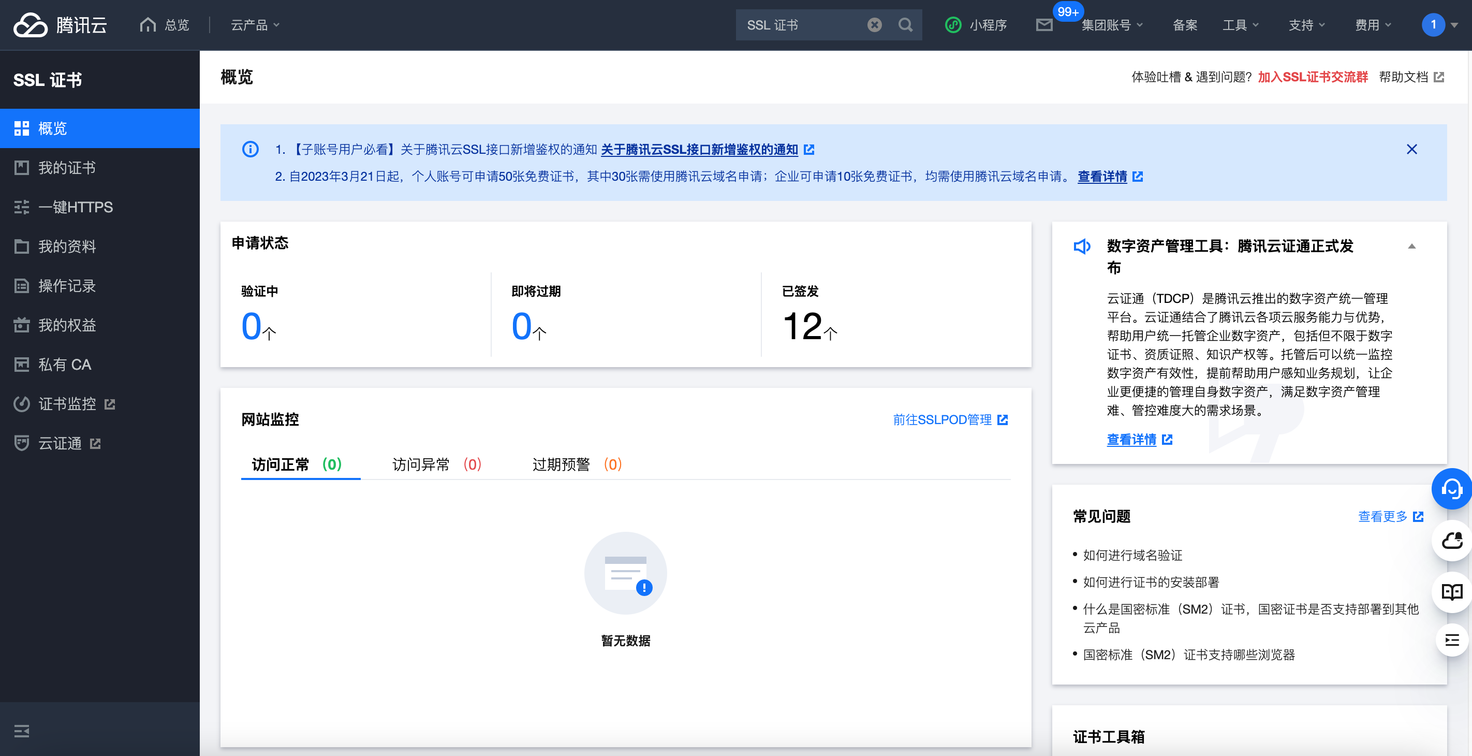Expand the 费用 dropdown

1373,24
